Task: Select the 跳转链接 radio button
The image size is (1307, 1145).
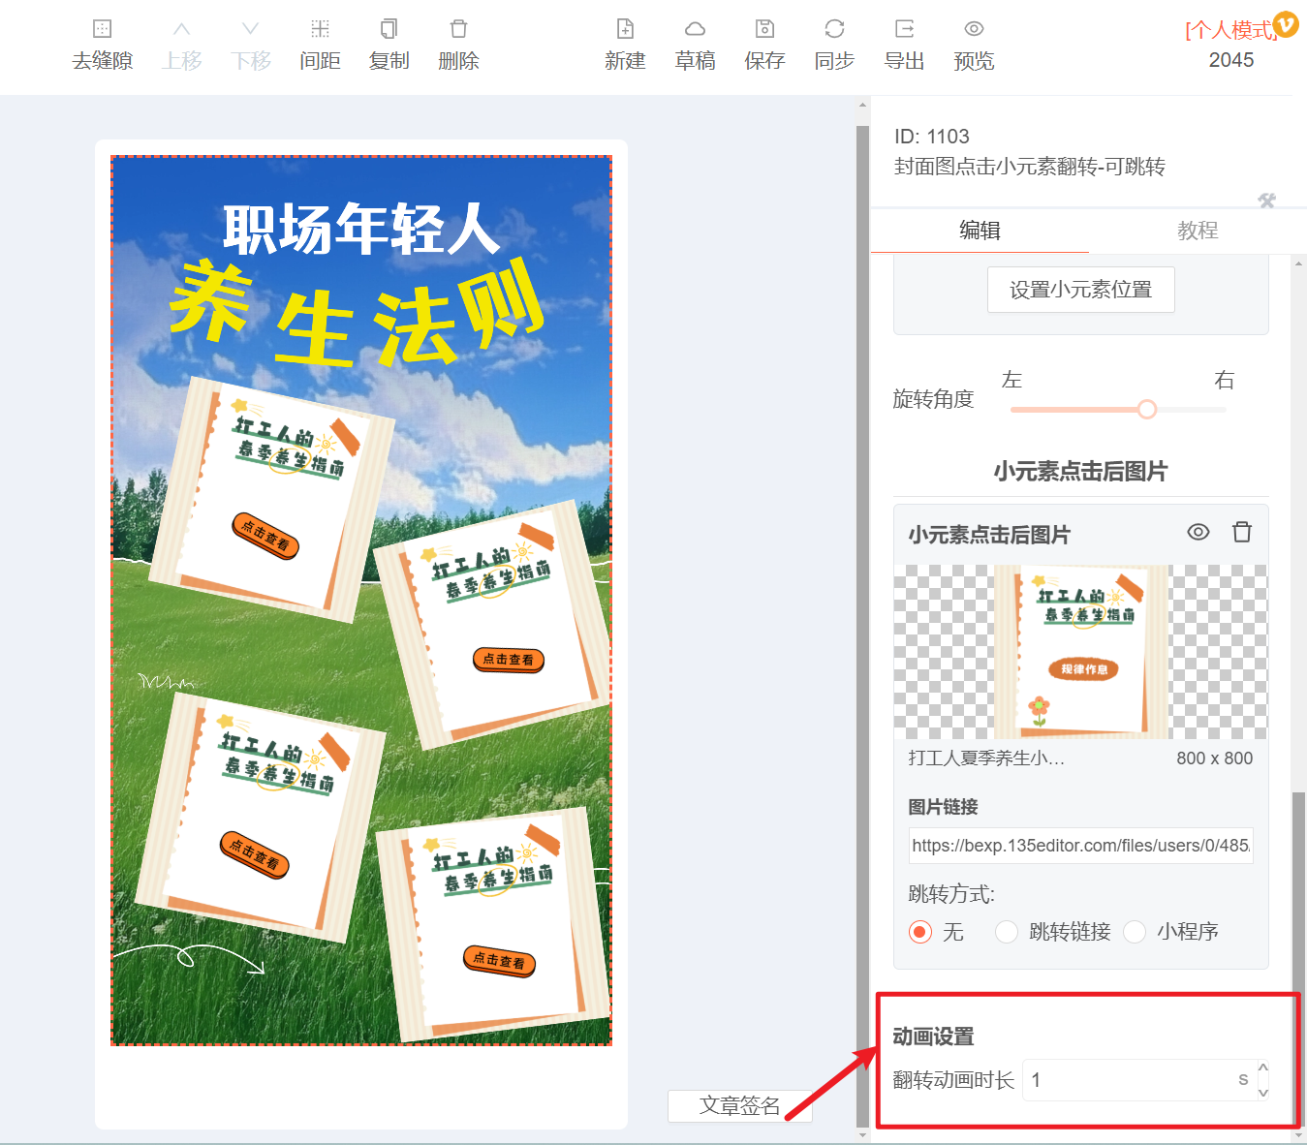Action: coord(1007,932)
